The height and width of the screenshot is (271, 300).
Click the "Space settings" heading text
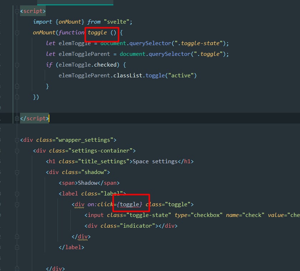tap(155, 161)
